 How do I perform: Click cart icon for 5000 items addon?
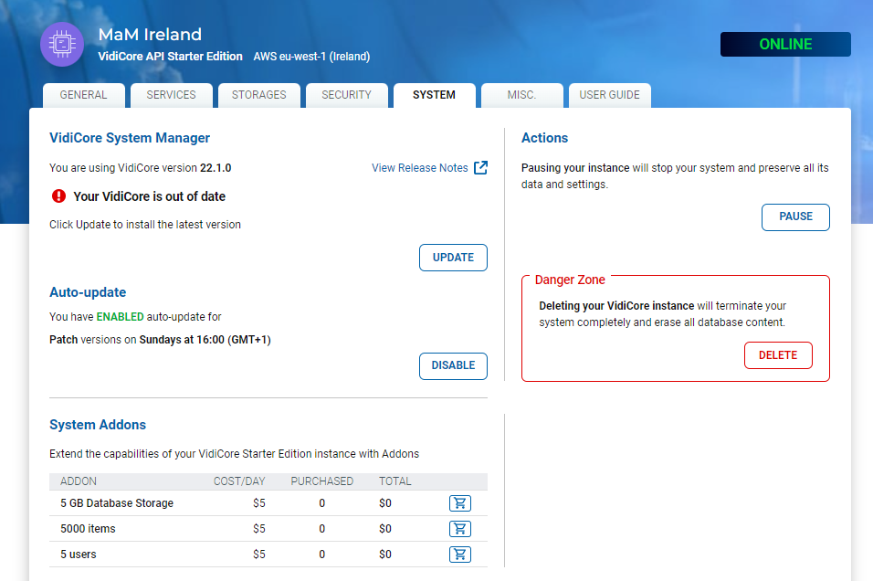[x=459, y=529]
